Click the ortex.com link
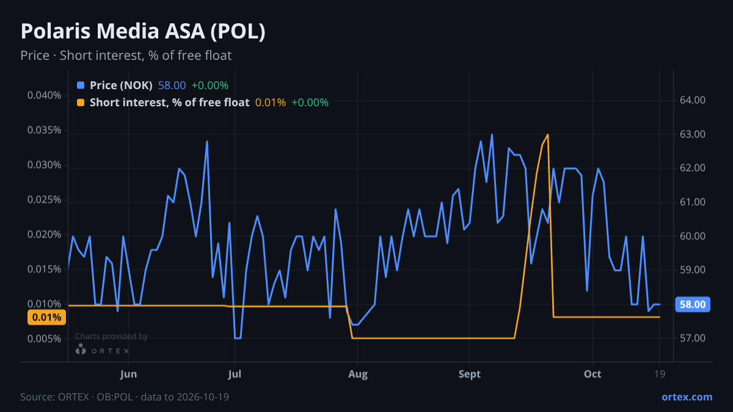733x412 pixels. (x=687, y=397)
